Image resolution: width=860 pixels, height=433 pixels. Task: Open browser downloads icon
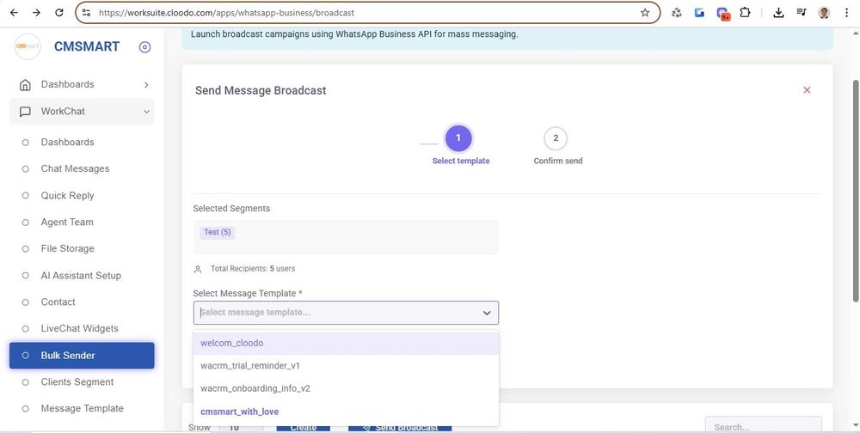coord(778,13)
